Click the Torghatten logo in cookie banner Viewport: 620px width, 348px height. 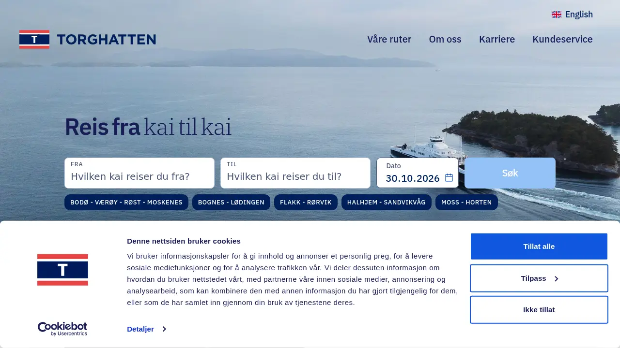click(x=62, y=270)
